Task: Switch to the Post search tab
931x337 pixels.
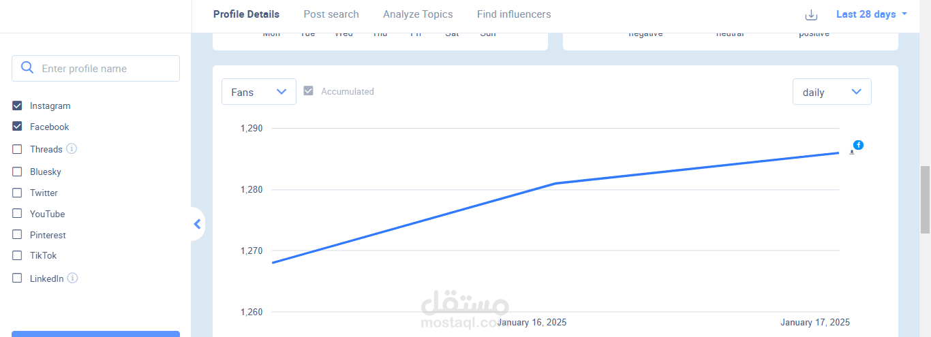Action: (331, 14)
